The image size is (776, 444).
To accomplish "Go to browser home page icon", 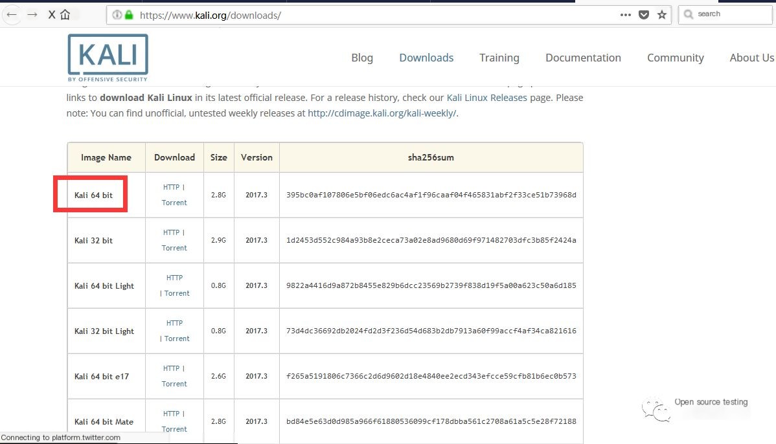I will point(65,15).
